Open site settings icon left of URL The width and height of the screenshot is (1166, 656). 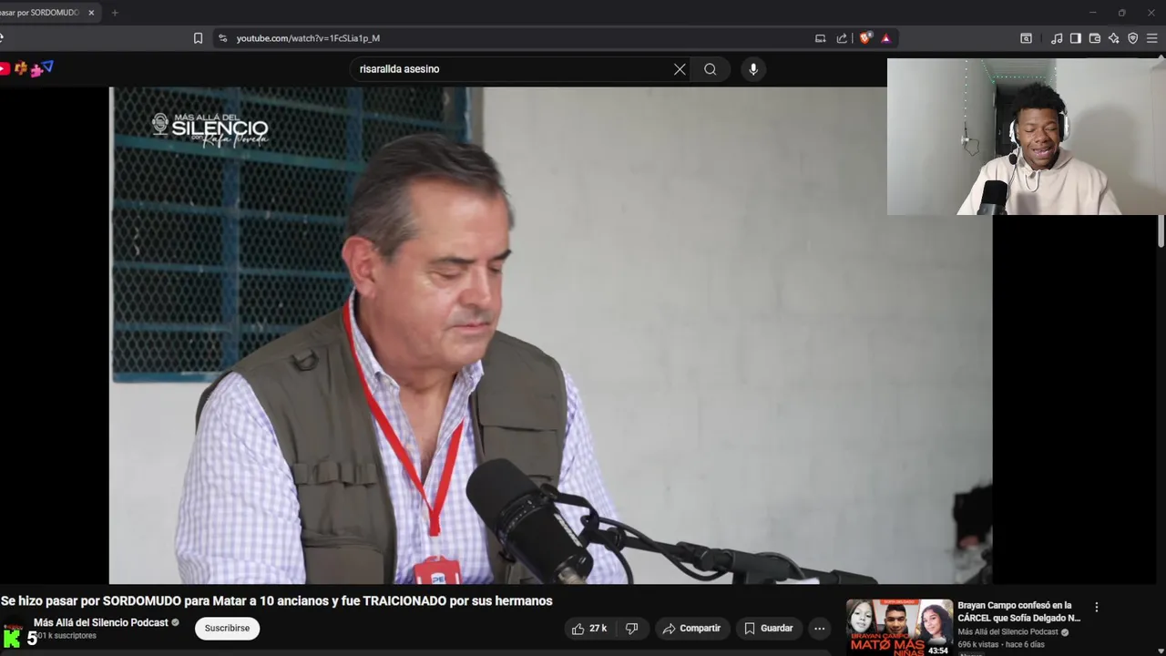pos(222,38)
